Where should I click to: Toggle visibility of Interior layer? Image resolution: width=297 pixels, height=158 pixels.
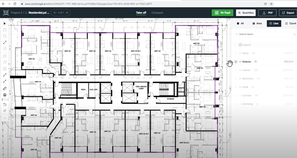tap(236, 70)
